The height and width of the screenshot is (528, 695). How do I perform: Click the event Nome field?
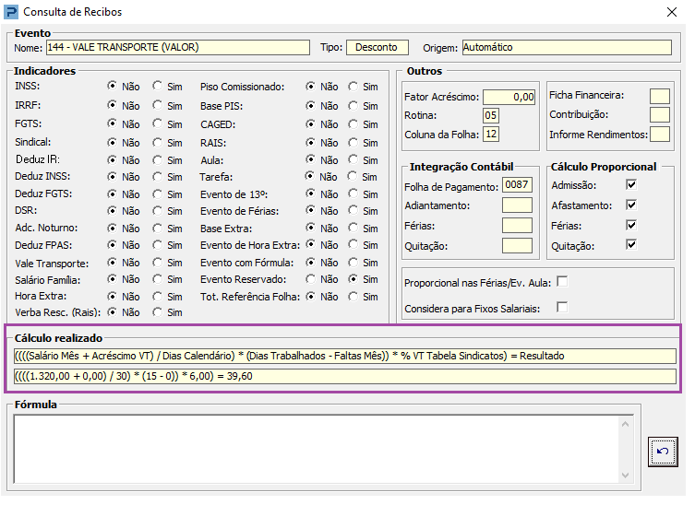pyautogui.click(x=178, y=47)
